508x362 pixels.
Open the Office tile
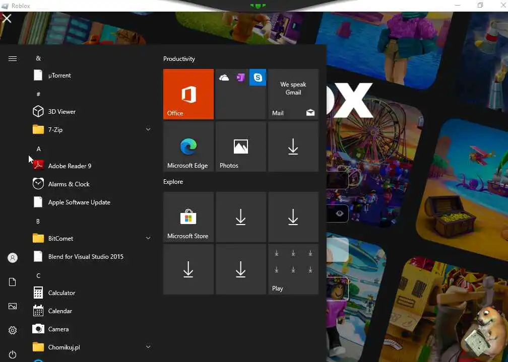click(188, 94)
